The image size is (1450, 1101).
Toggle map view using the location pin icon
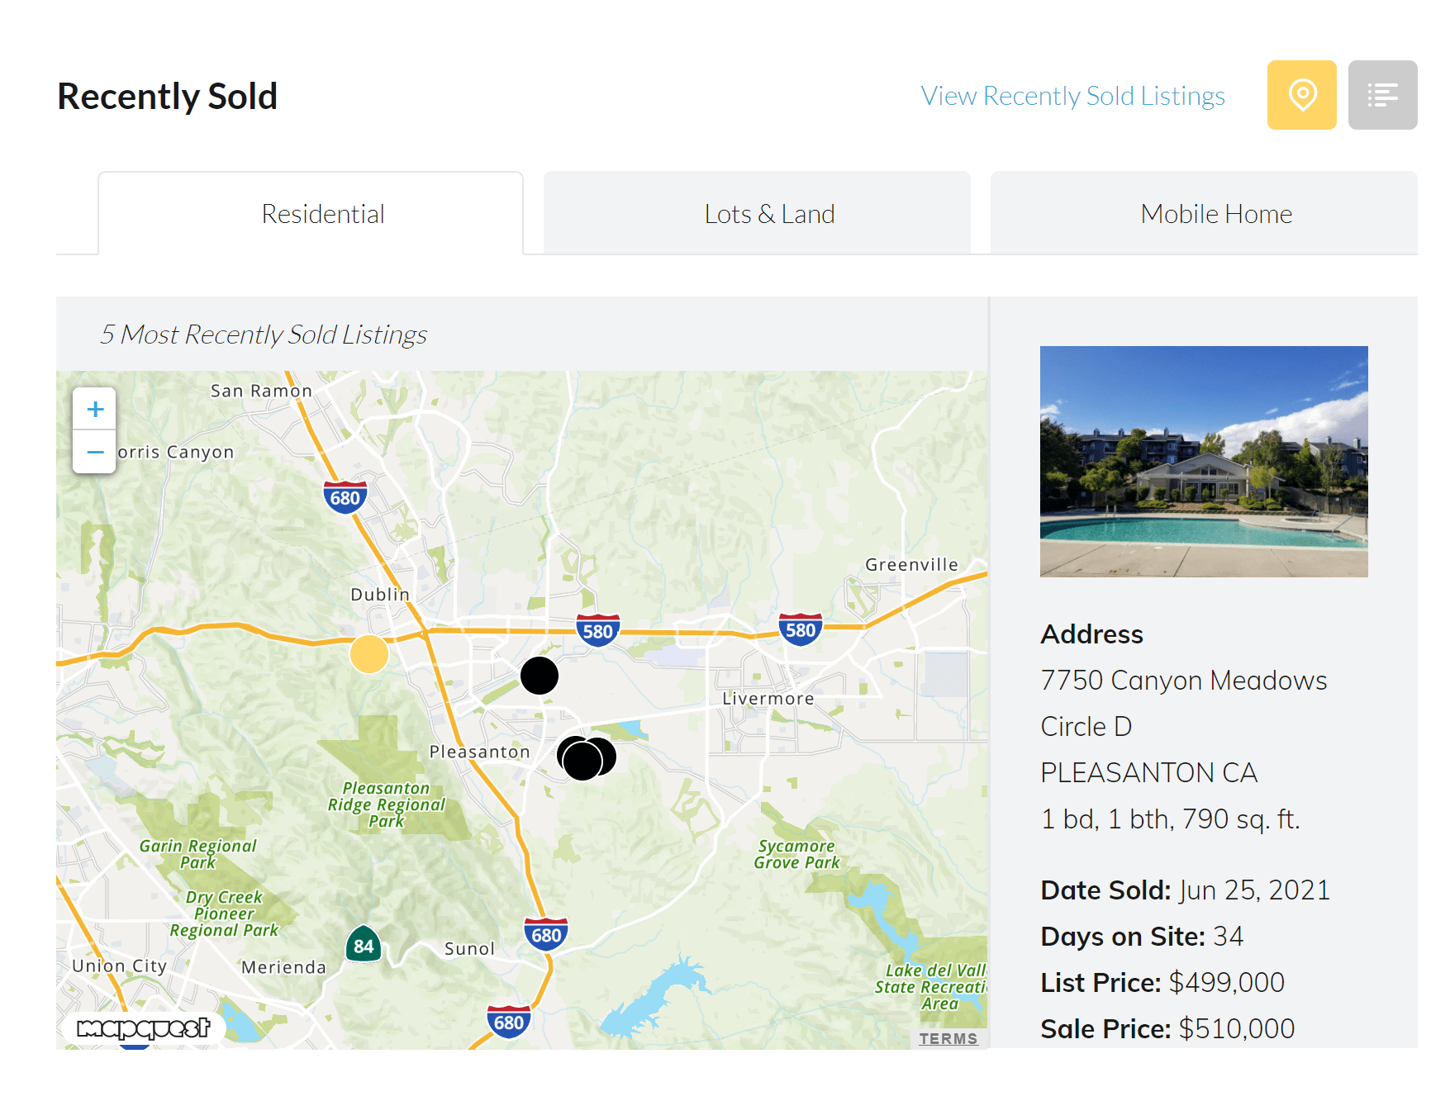pos(1301,95)
